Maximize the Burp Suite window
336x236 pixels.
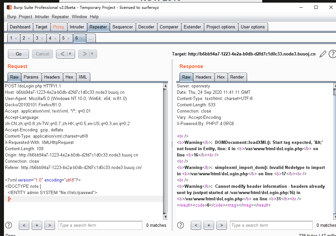(x=316, y=7)
